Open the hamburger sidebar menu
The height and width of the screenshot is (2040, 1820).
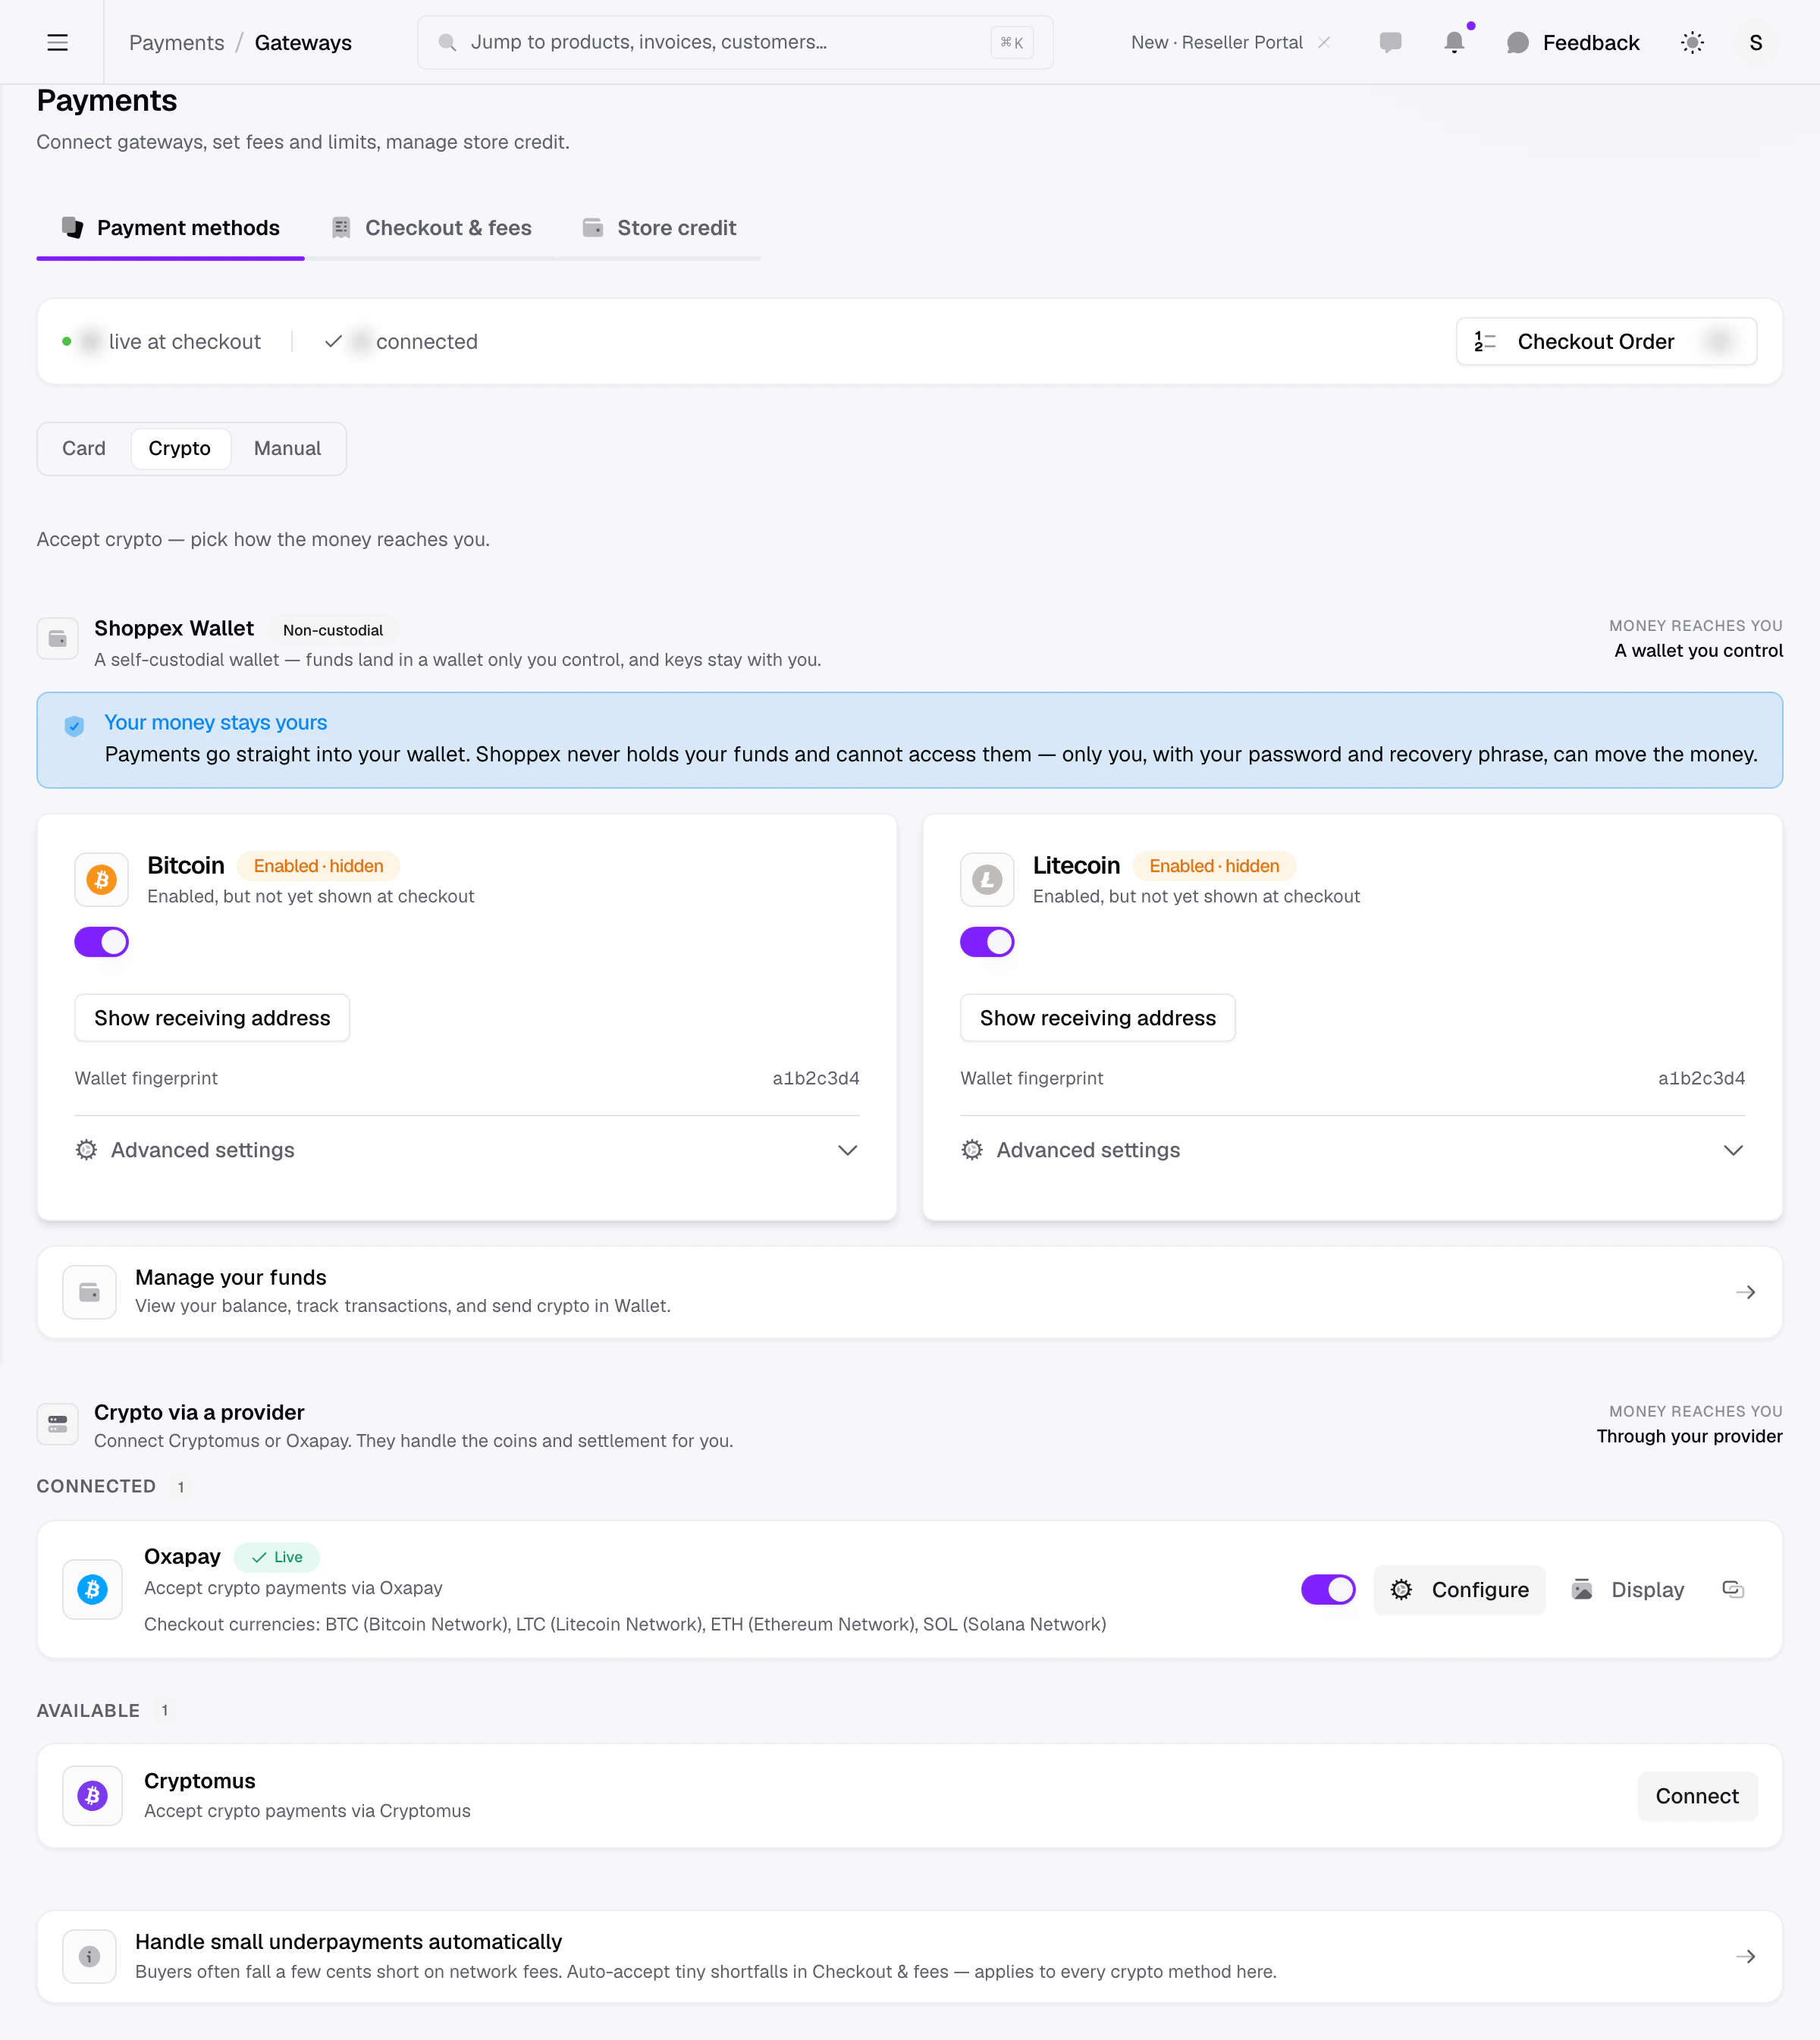pyautogui.click(x=57, y=42)
